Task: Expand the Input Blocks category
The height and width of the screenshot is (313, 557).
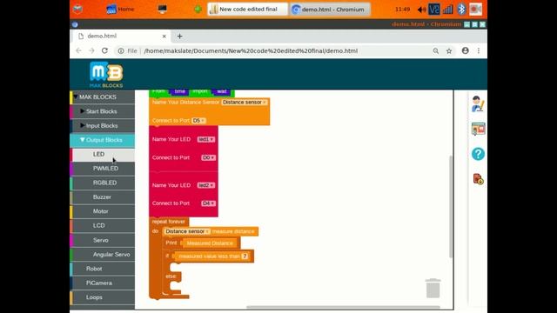Action: tap(82, 125)
